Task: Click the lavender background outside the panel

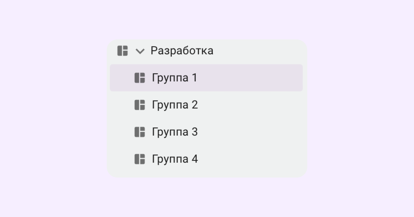Action: tap(53, 107)
